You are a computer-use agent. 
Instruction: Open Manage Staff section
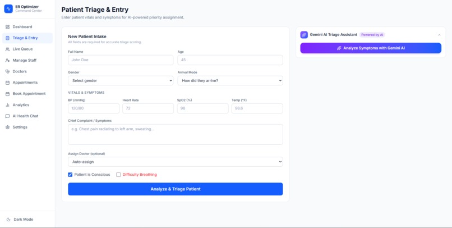[27, 60]
